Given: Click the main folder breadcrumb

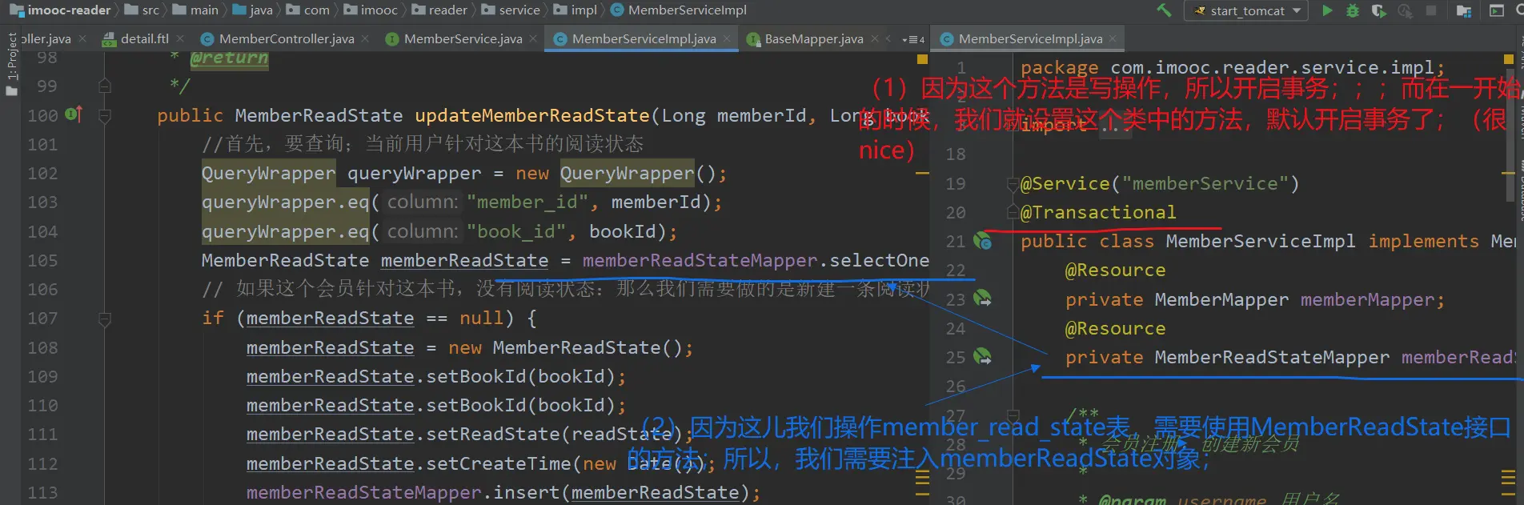Looking at the screenshot, I should pos(195,10).
